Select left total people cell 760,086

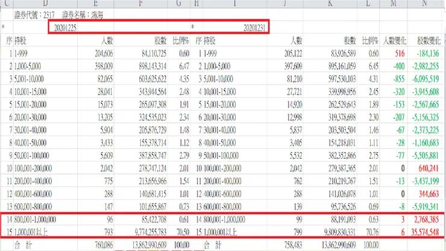tap(104, 245)
